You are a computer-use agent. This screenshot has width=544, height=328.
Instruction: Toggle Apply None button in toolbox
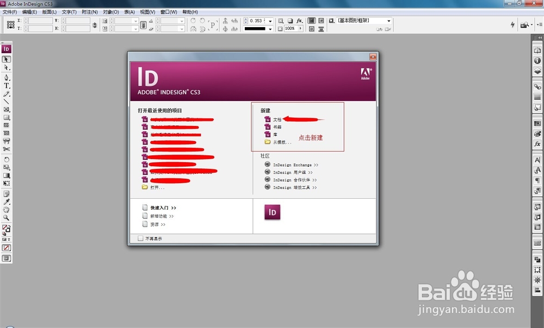tap(6, 248)
